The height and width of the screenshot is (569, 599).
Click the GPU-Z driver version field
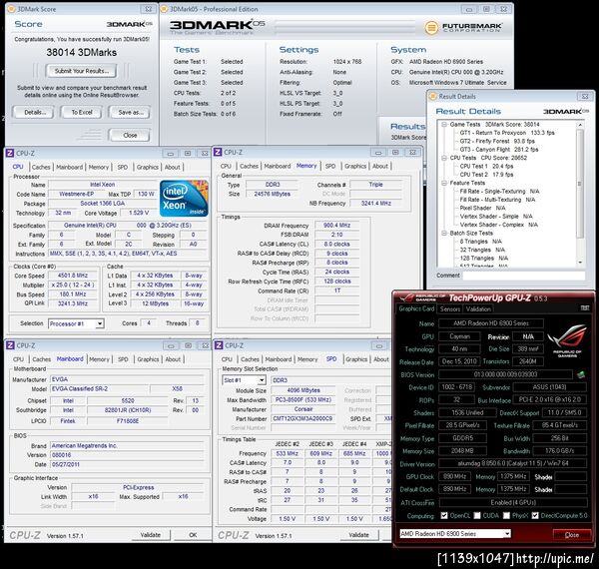click(x=513, y=463)
